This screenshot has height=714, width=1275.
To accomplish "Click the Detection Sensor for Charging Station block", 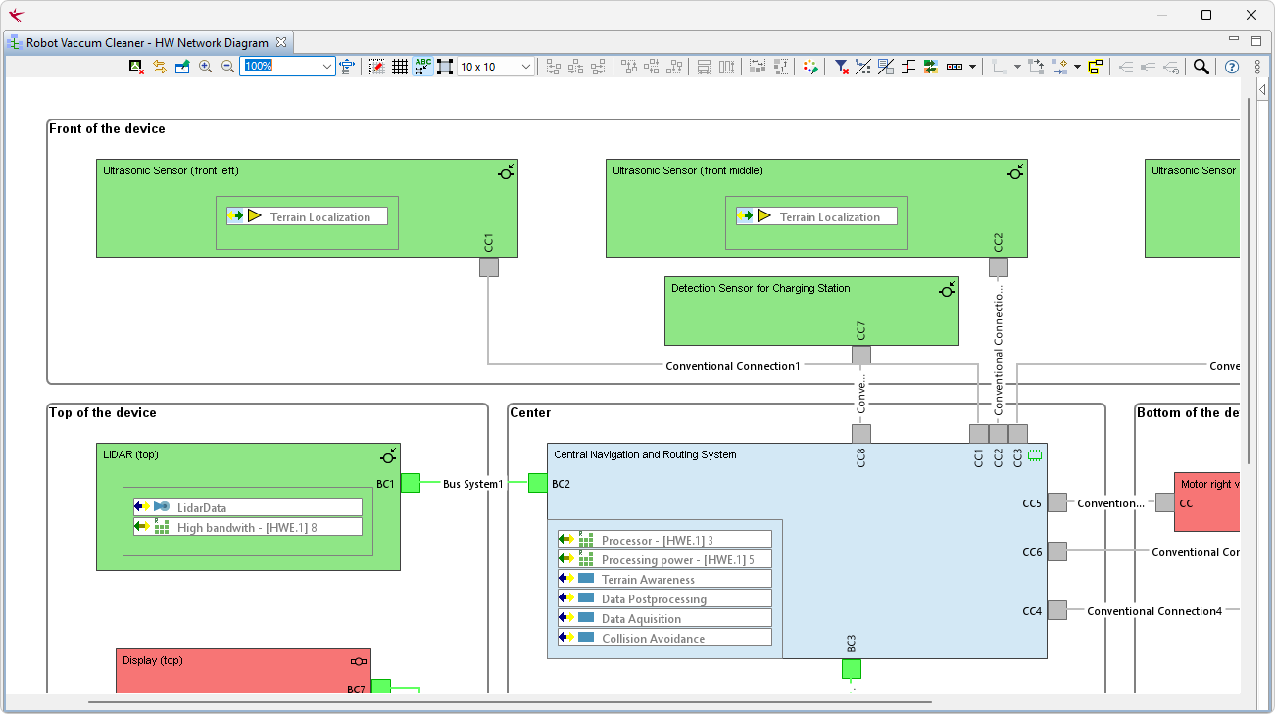I will [x=811, y=310].
